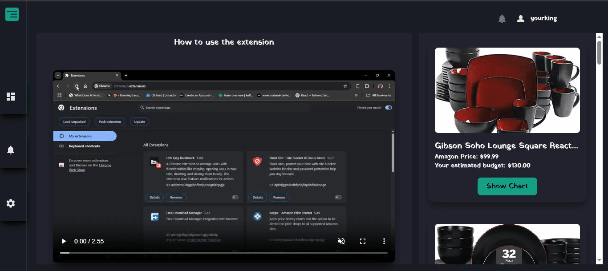Click 'Your estimated budget: $130.00' text
Image resolution: width=608 pixels, height=271 pixels.
coord(482,166)
